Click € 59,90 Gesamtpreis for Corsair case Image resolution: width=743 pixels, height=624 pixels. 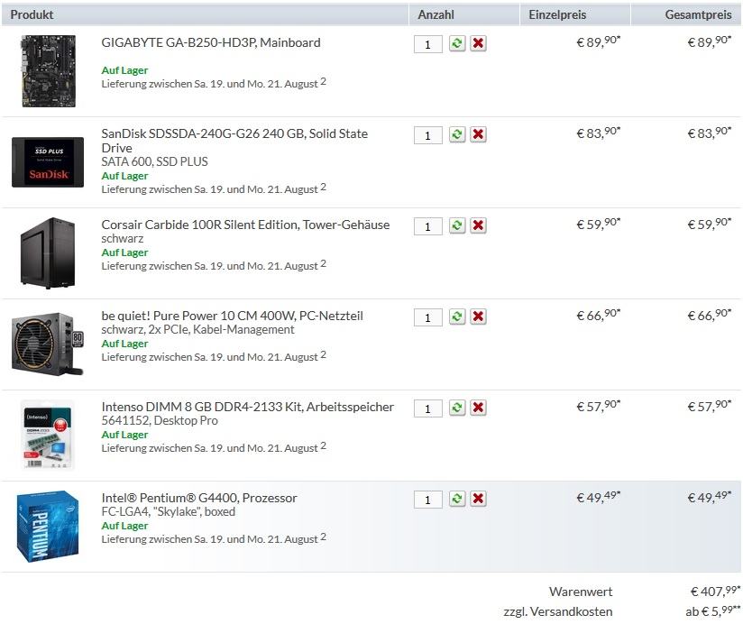[709, 224]
